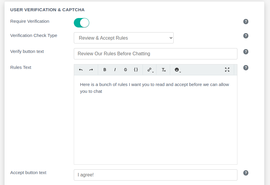Viewport: 270px width, 185px height.
Task: Open help tooltip for Accept button text
Action: click(246, 173)
